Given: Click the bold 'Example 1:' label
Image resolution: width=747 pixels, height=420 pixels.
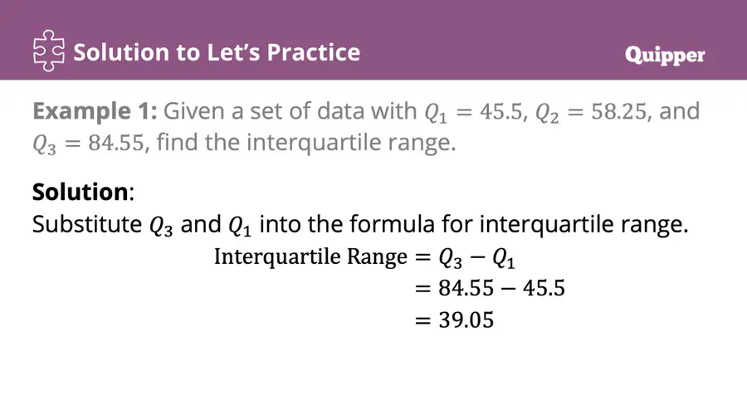Looking at the screenshot, I should click(x=95, y=111).
